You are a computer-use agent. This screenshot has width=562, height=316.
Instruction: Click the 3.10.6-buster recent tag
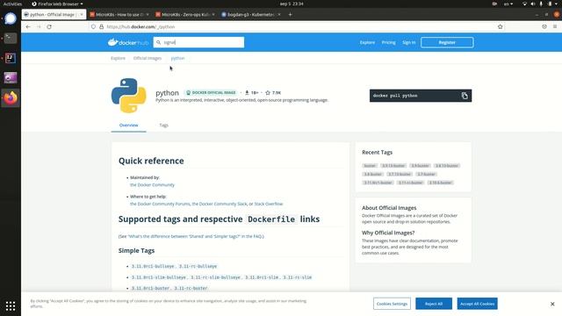coord(441,183)
